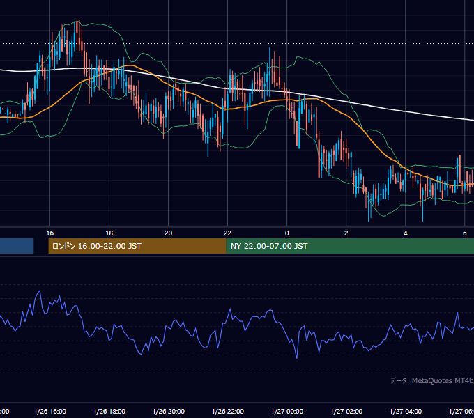
Task: Click the hour label 6 on time axis
Action: tap(465, 233)
